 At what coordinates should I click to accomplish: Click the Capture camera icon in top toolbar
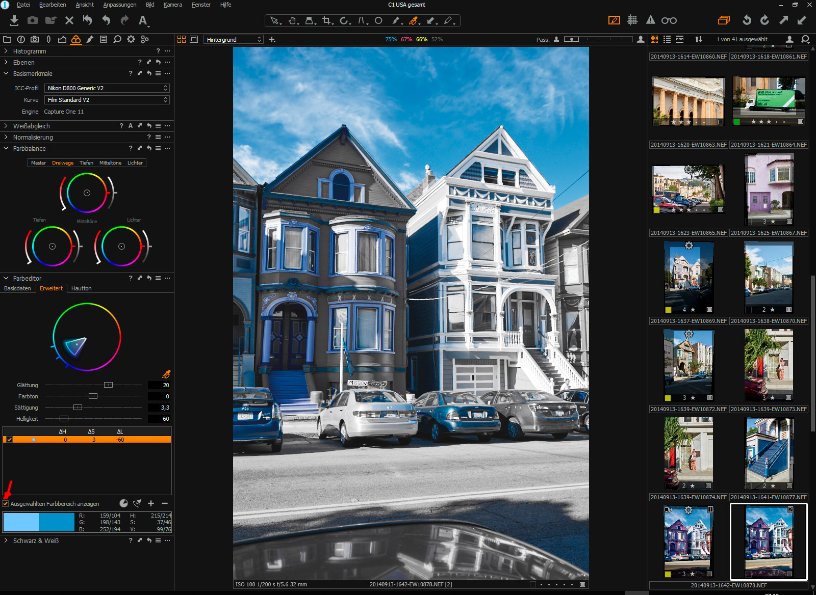click(x=33, y=20)
